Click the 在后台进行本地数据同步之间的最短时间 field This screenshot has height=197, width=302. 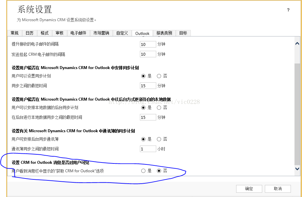(148, 117)
